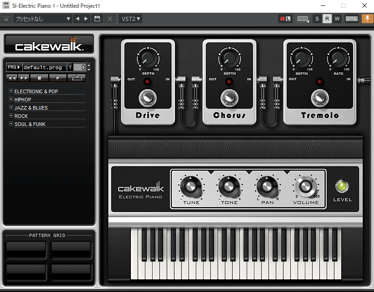Toggle the Solo (S) button

tap(317, 19)
